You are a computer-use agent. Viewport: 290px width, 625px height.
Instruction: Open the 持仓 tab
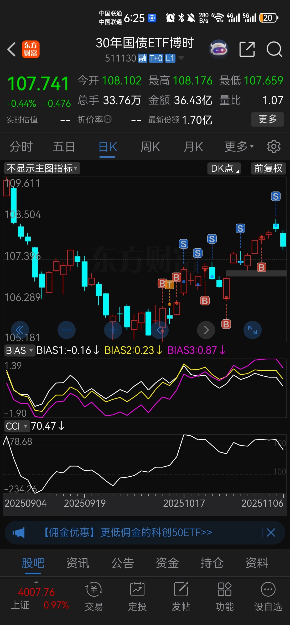(212, 563)
